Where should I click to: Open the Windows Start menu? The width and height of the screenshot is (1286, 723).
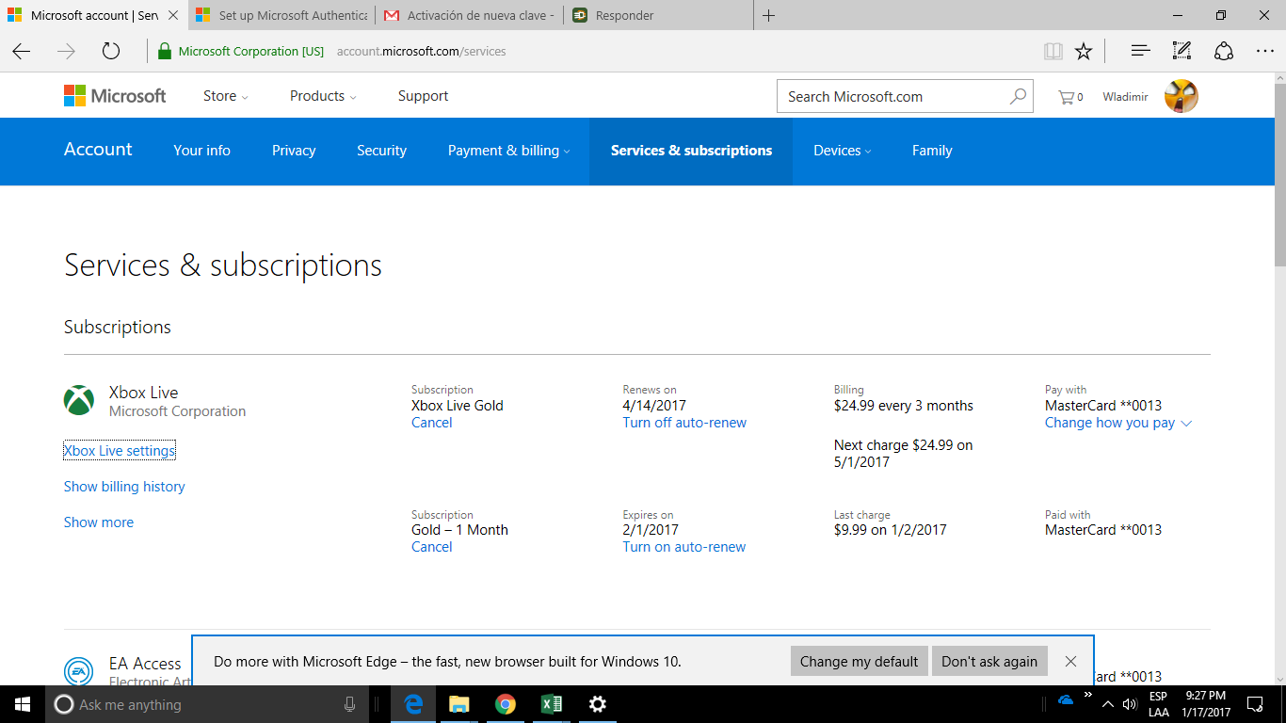pos(23,704)
